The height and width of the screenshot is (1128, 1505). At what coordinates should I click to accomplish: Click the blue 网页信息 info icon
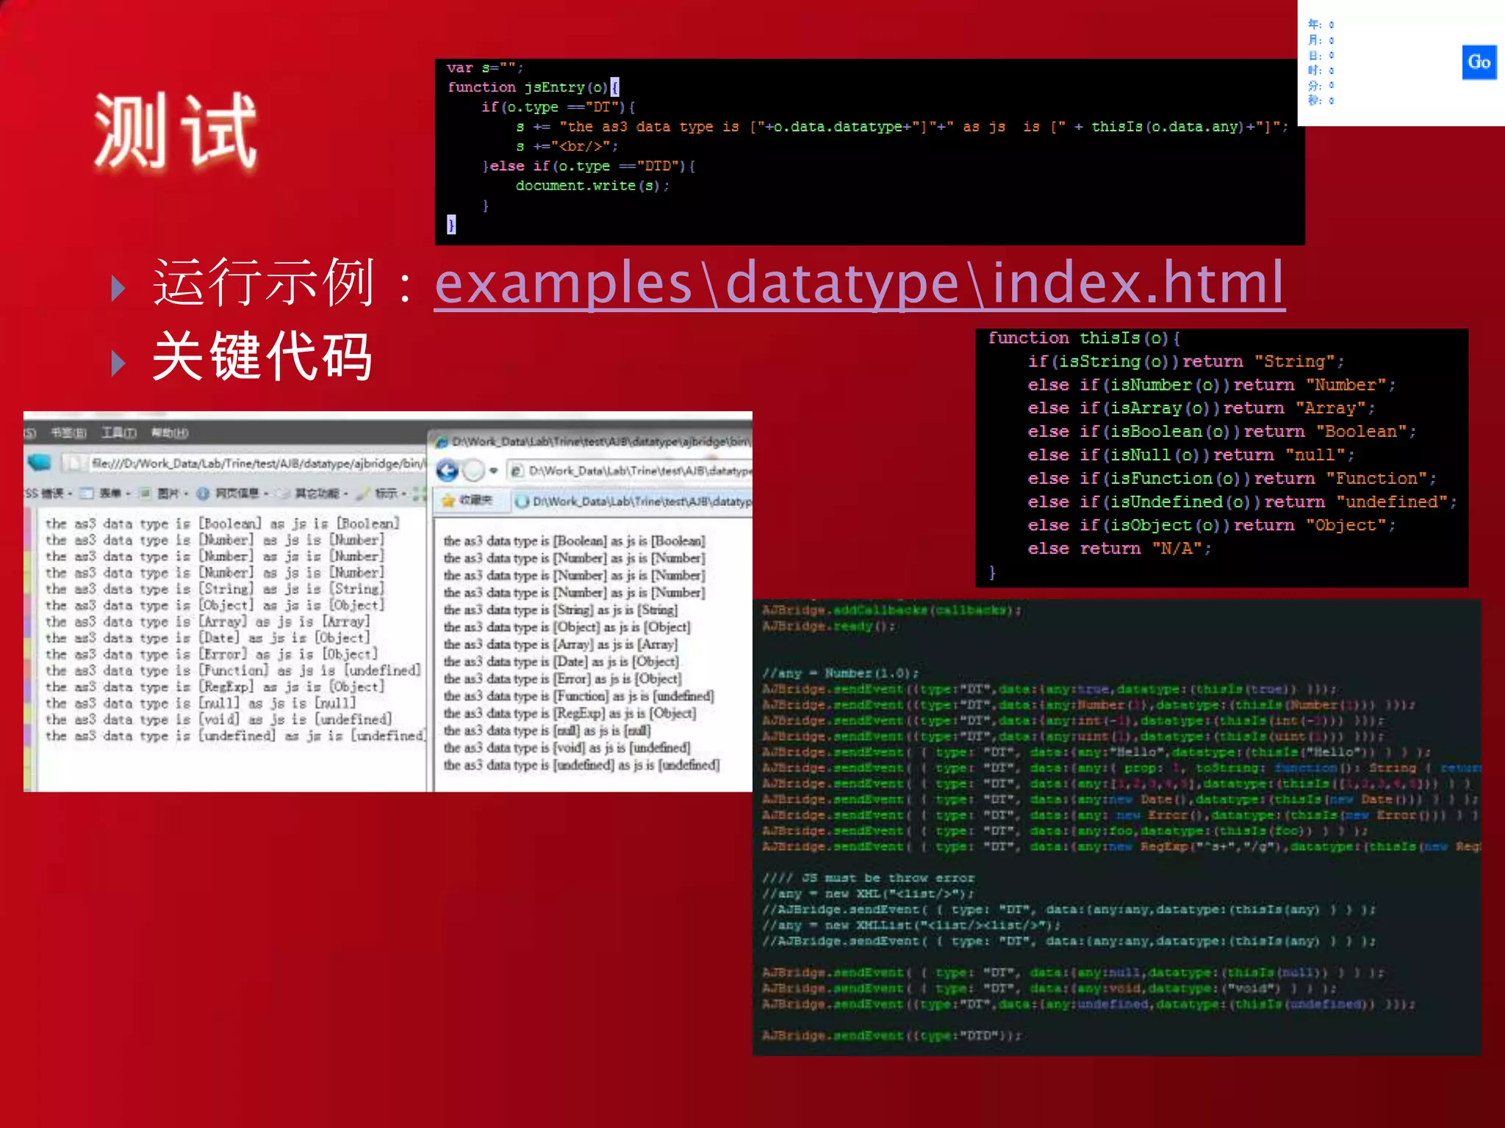204,493
